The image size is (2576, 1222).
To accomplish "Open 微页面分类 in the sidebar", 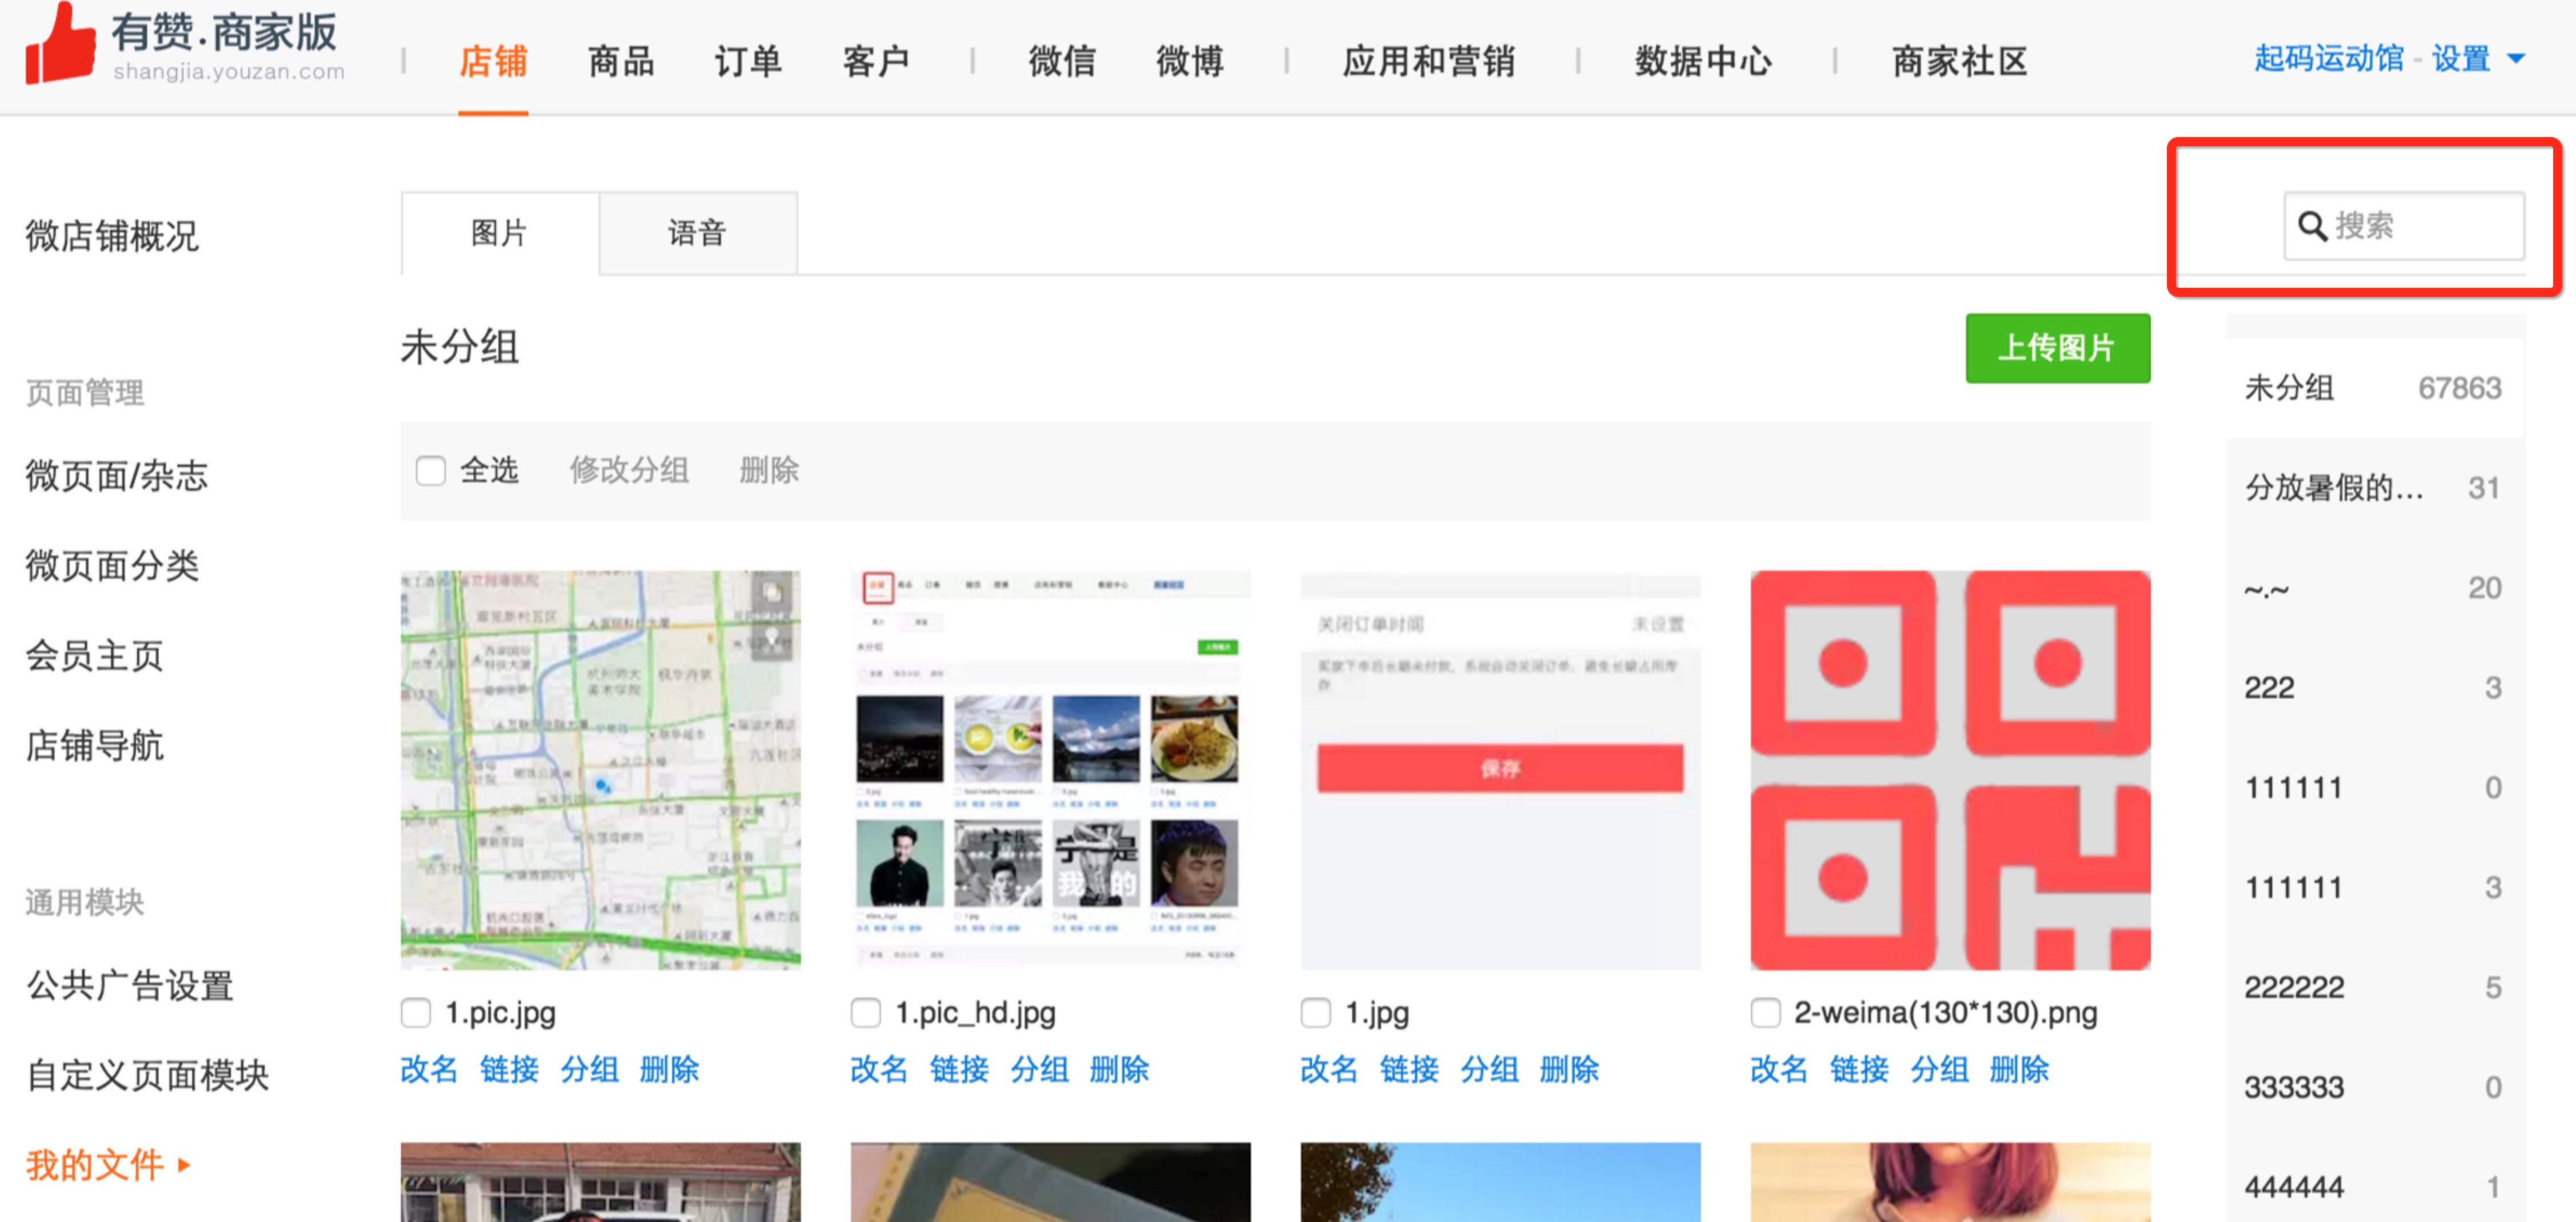I will pos(112,565).
